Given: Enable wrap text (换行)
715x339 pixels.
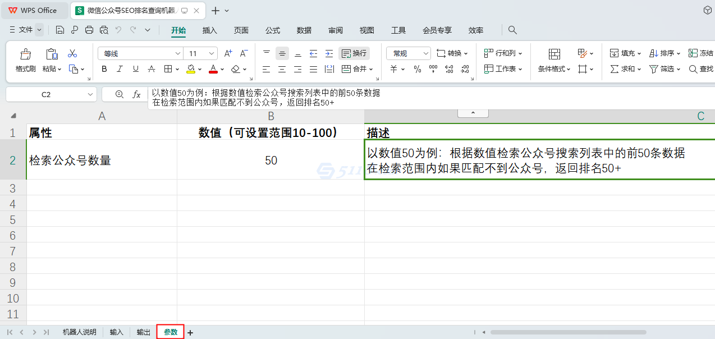Looking at the screenshot, I should pos(354,53).
